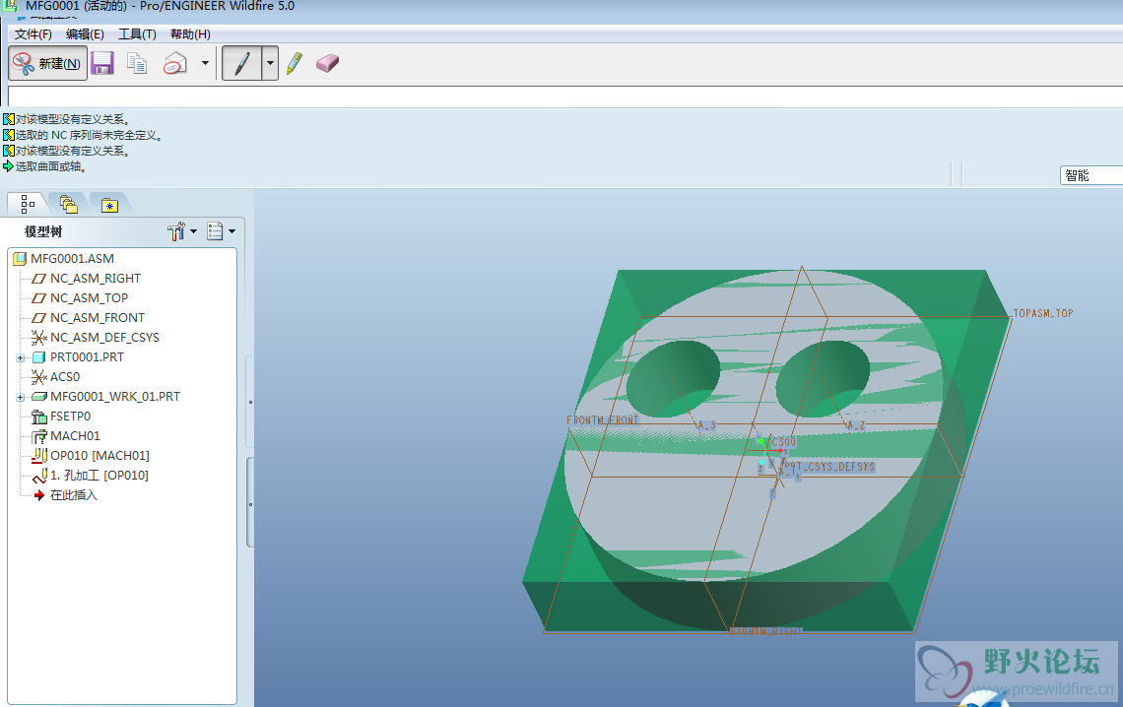Click the coordinate system icon beside NC_ASM_DEF_CSYS
The image size is (1123, 707).
tap(38, 338)
